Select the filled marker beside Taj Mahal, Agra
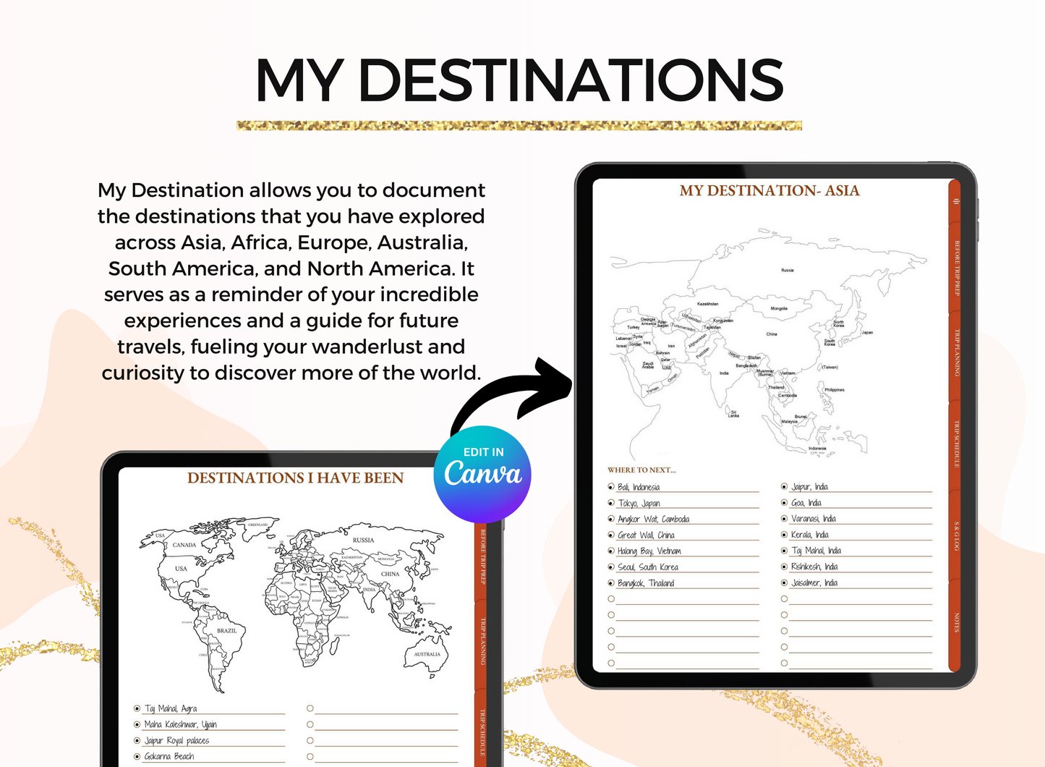This screenshot has width=1045, height=767. [136, 708]
